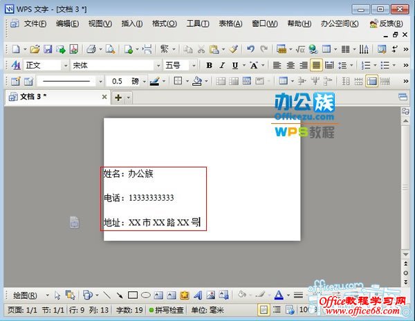
Task: Close the 文档 3 tab
Action: tap(104, 97)
